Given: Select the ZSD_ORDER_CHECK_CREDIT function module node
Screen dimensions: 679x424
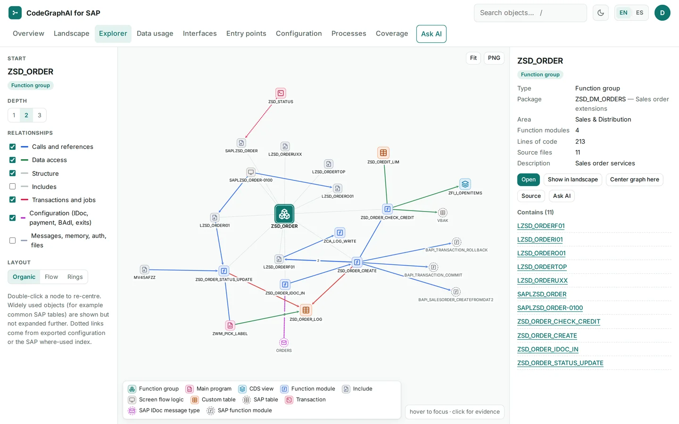Looking at the screenshot, I should point(387,209).
